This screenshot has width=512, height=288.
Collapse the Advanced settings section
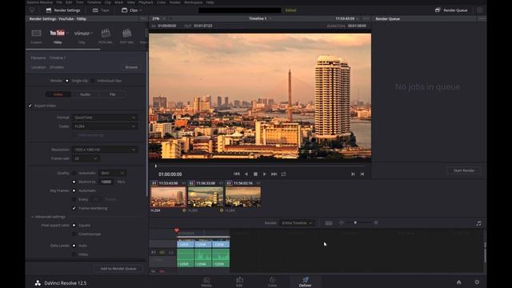point(48,217)
